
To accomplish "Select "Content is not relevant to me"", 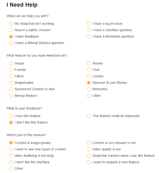I will click(x=89, y=143).
